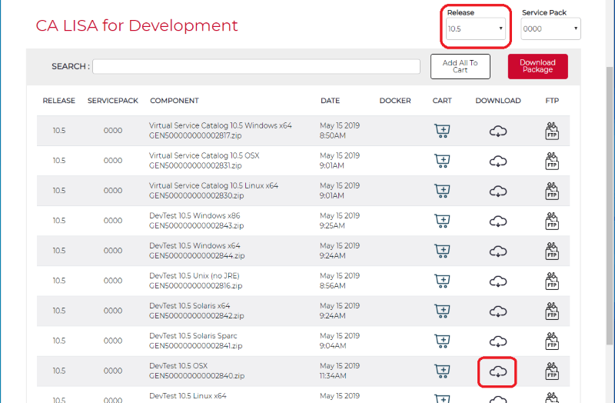
Task: Download DevTest 10.5 Solaris x64 file
Action: (498, 311)
